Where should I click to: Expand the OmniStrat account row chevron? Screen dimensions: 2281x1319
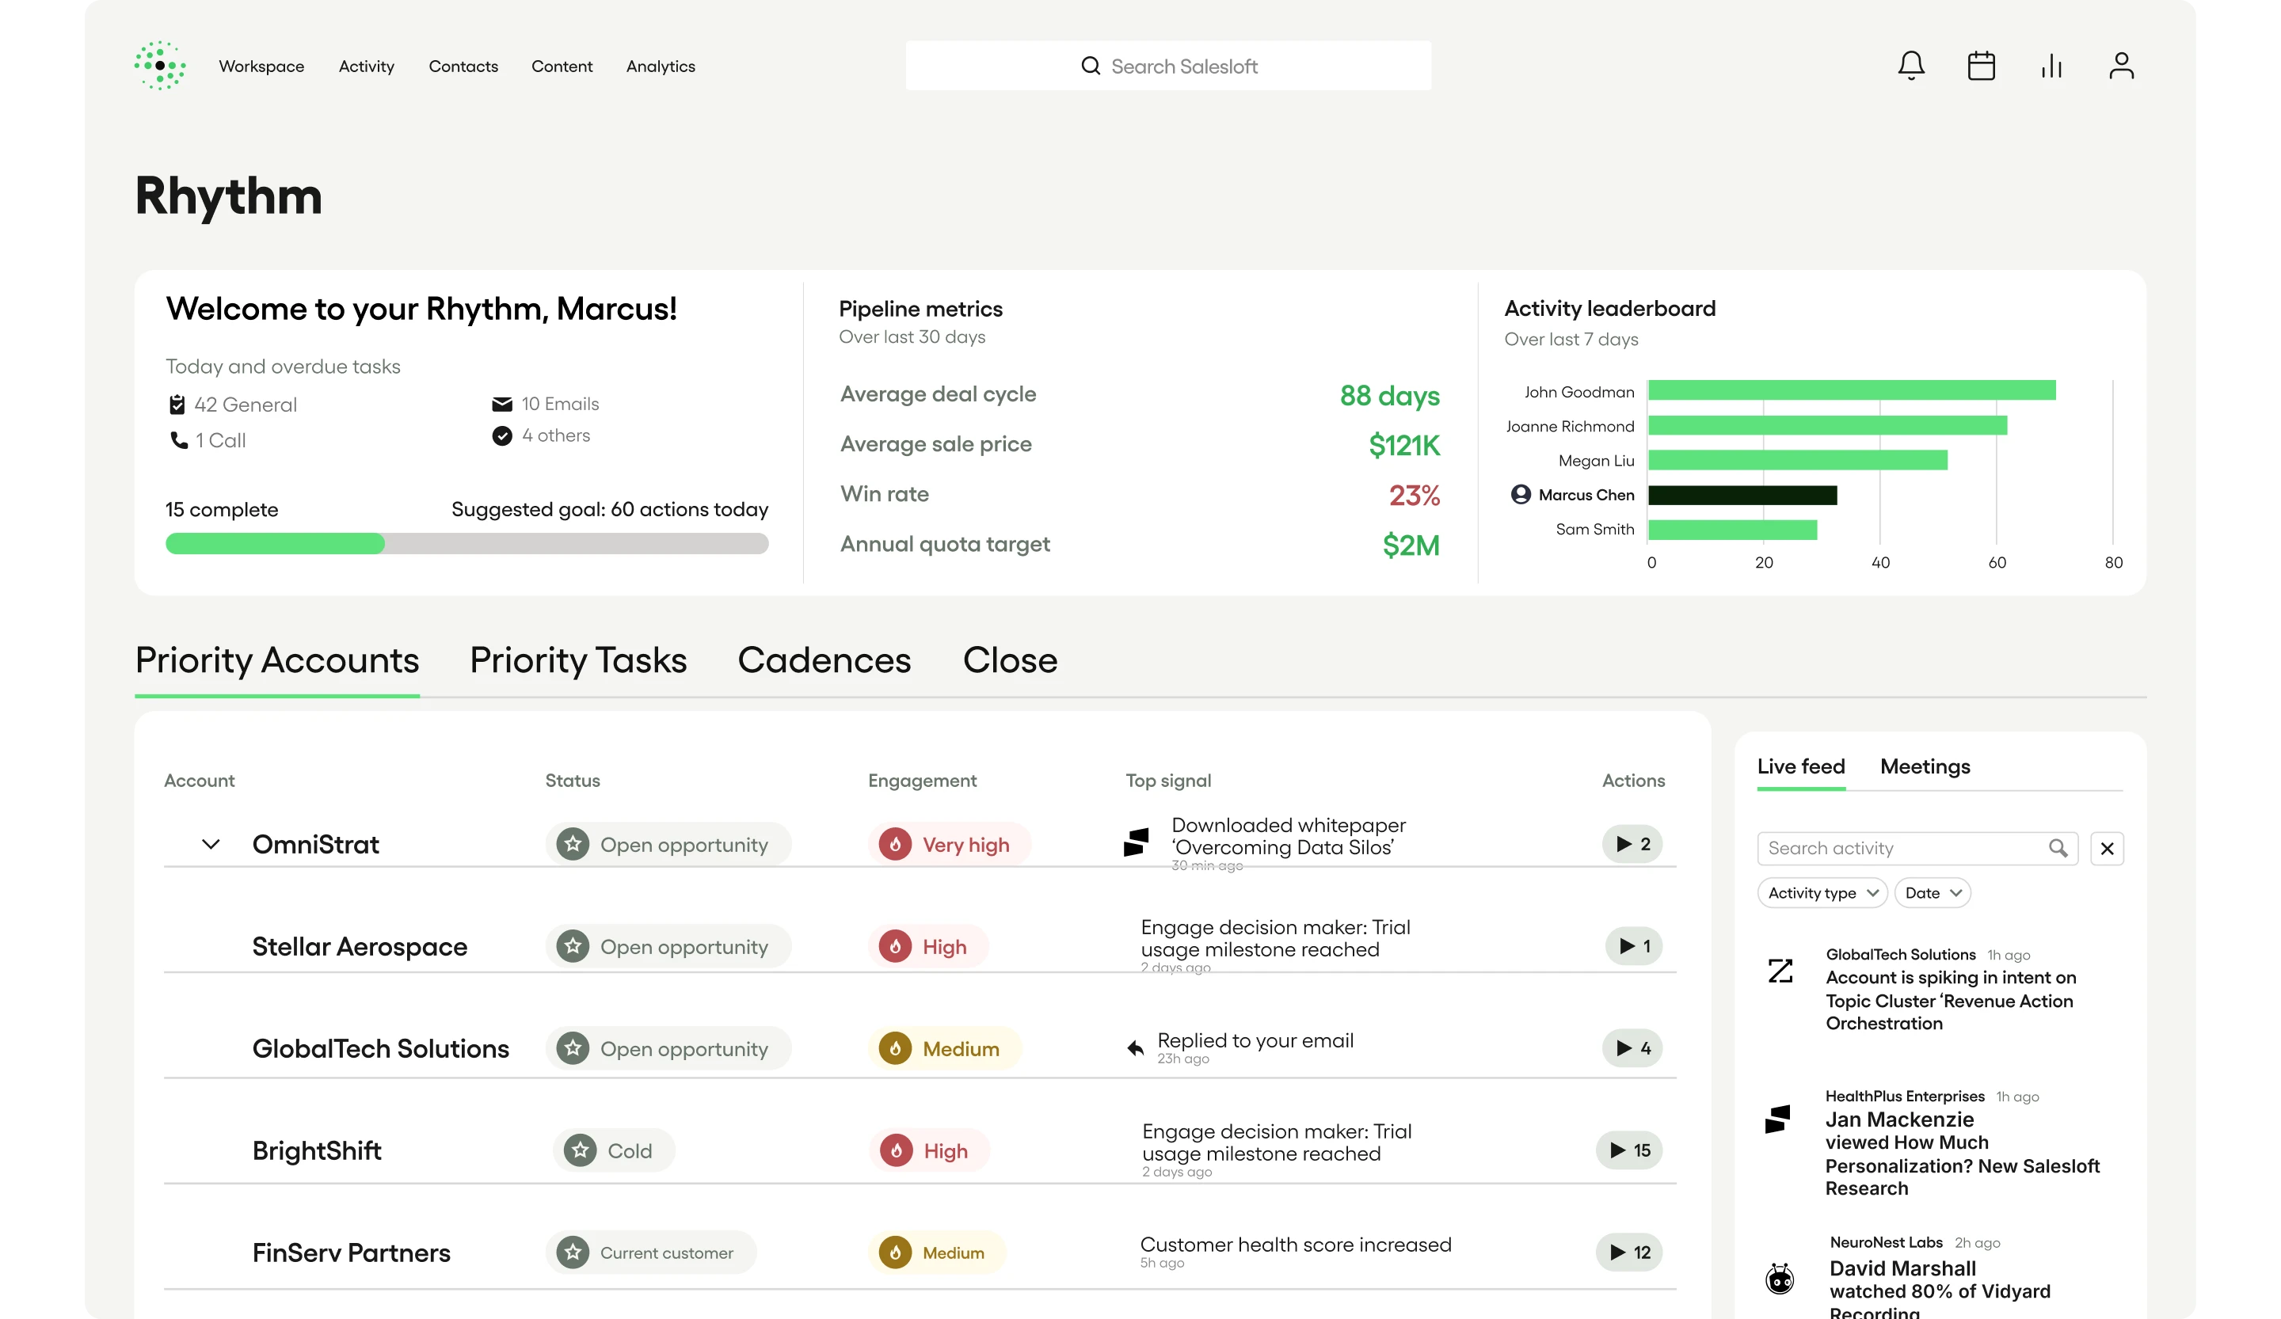pyautogui.click(x=210, y=844)
